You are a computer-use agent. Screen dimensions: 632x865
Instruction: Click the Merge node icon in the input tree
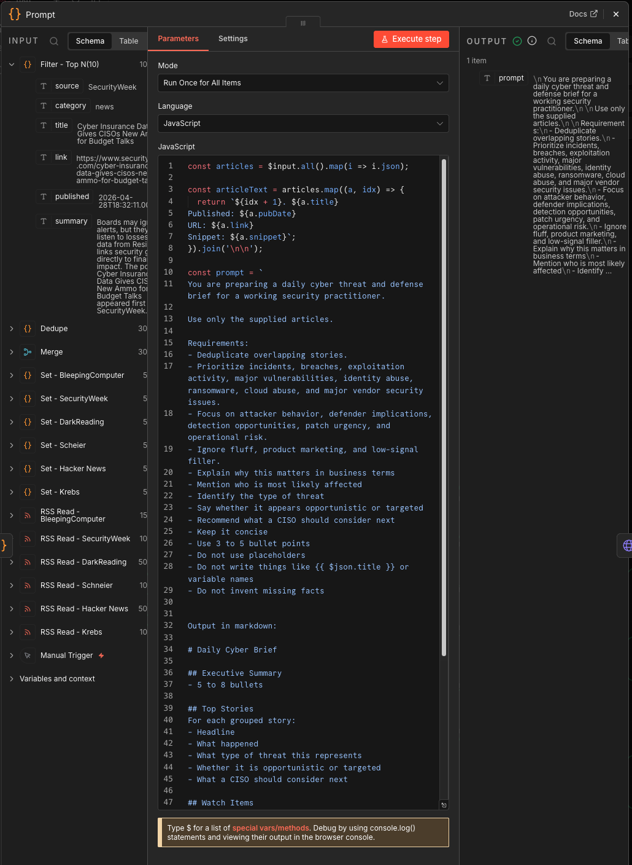pyautogui.click(x=28, y=352)
